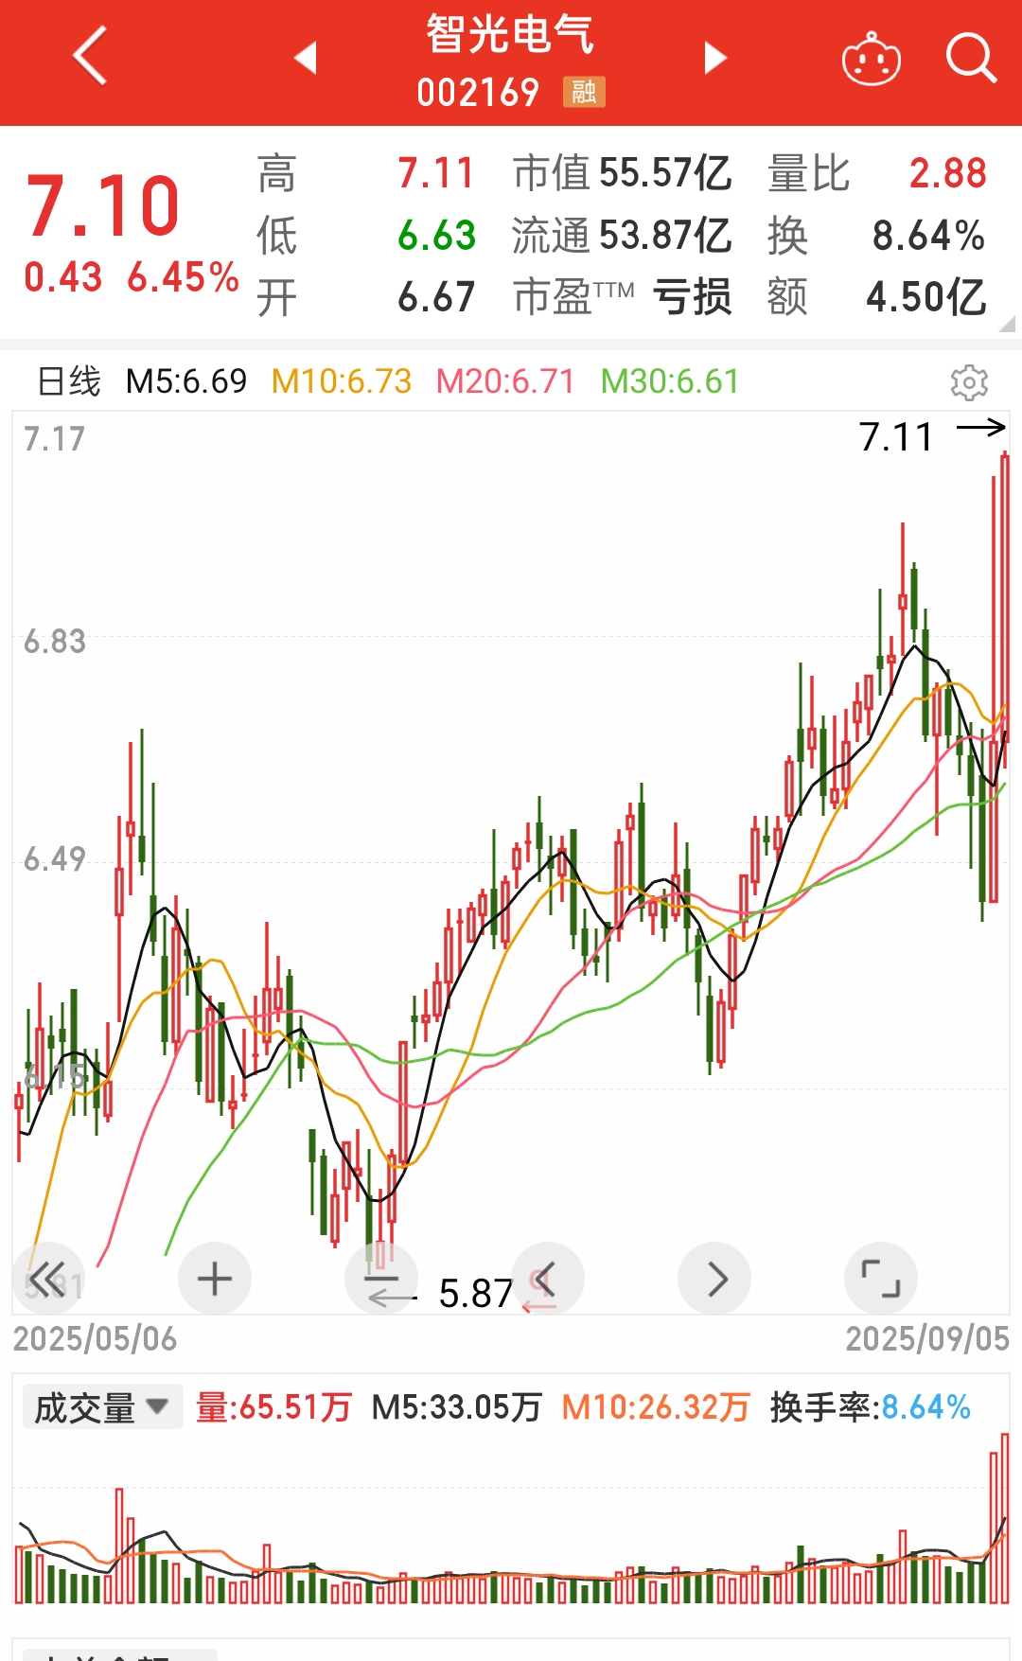Tap the M20:6.71 moving average label
Screen dimensions: 1022x1661
(x=505, y=381)
